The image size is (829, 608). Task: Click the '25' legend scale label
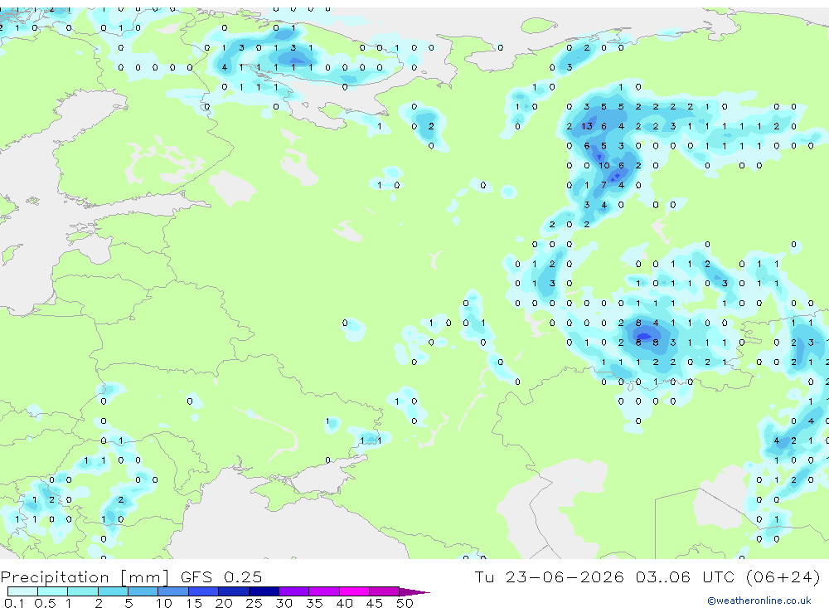(254, 603)
